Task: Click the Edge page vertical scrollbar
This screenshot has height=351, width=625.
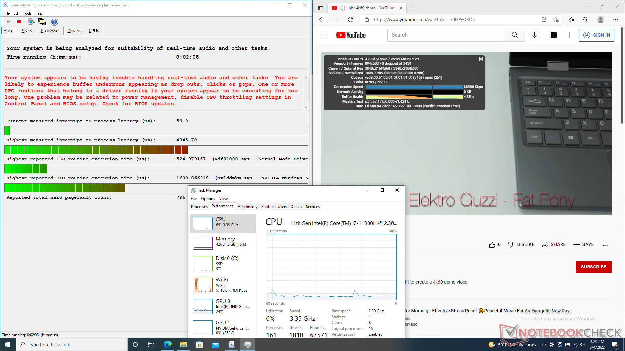Action: click(622, 75)
